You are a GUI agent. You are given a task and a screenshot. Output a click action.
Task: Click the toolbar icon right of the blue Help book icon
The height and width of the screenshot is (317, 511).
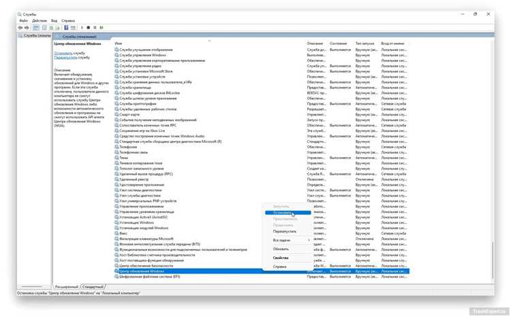pos(73,28)
